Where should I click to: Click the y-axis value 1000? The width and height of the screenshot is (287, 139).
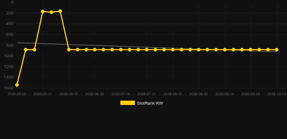[x=9, y=56]
